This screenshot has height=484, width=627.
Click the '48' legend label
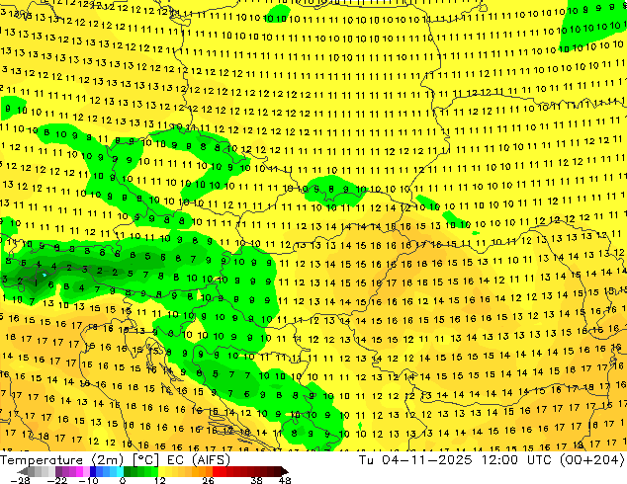point(285,480)
